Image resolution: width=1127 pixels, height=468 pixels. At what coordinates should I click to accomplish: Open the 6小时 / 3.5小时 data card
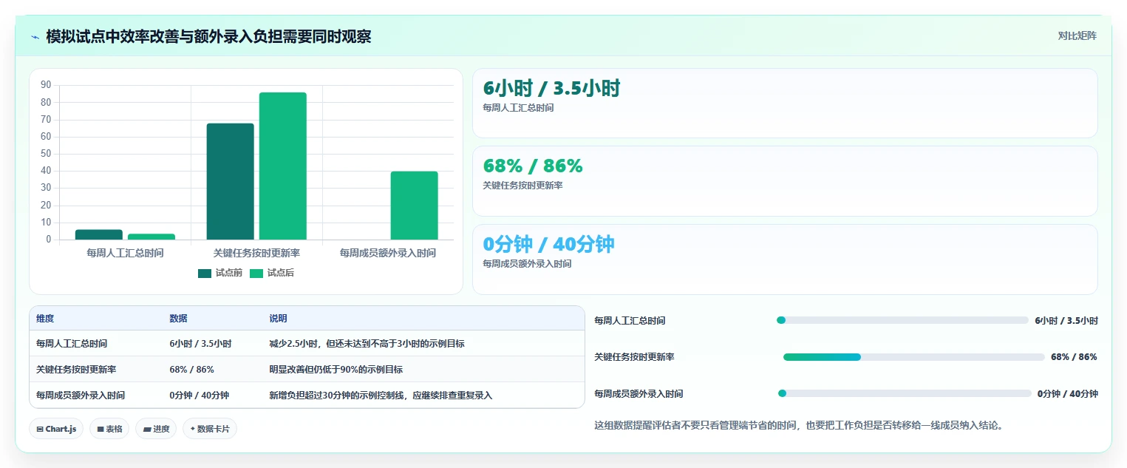(785, 104)
